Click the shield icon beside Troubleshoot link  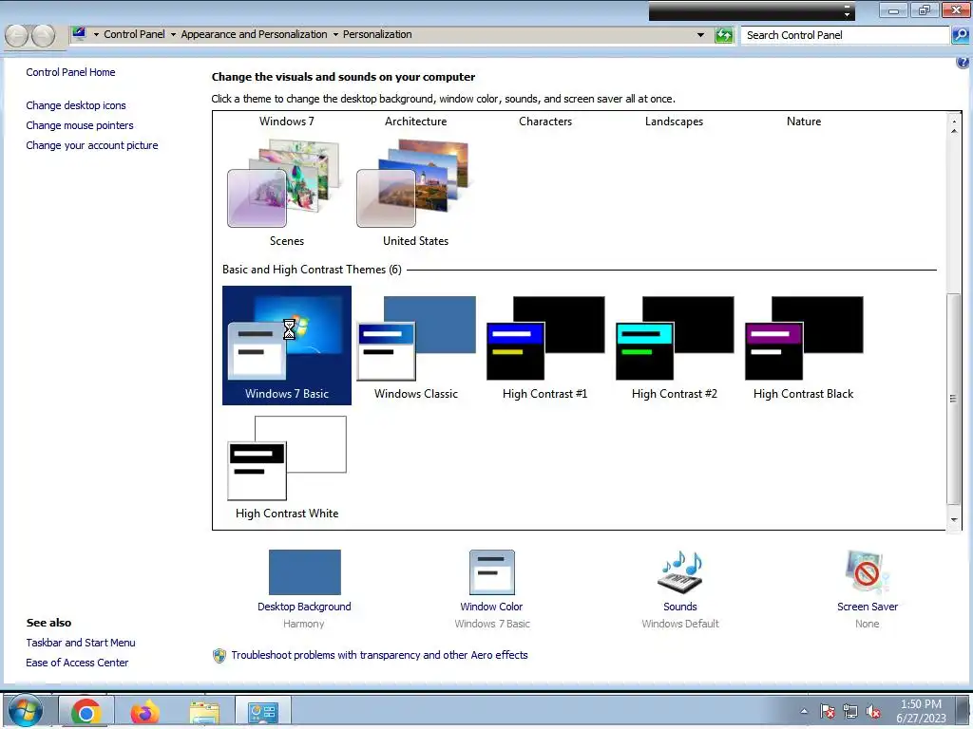click(219, 656)
